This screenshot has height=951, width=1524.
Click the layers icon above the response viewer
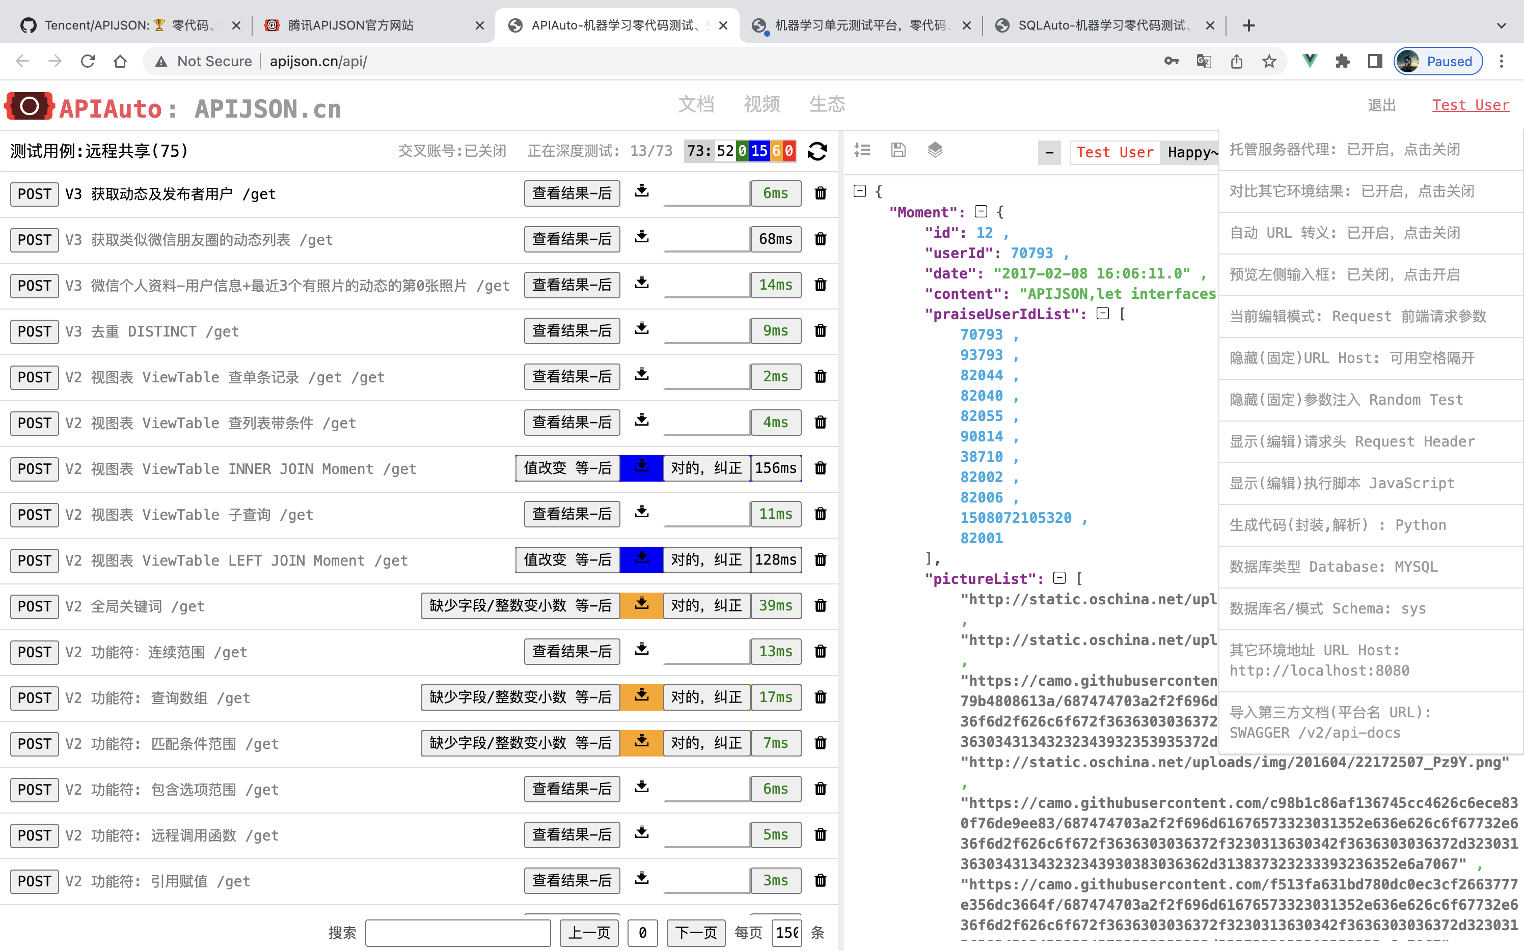point(934,150)
